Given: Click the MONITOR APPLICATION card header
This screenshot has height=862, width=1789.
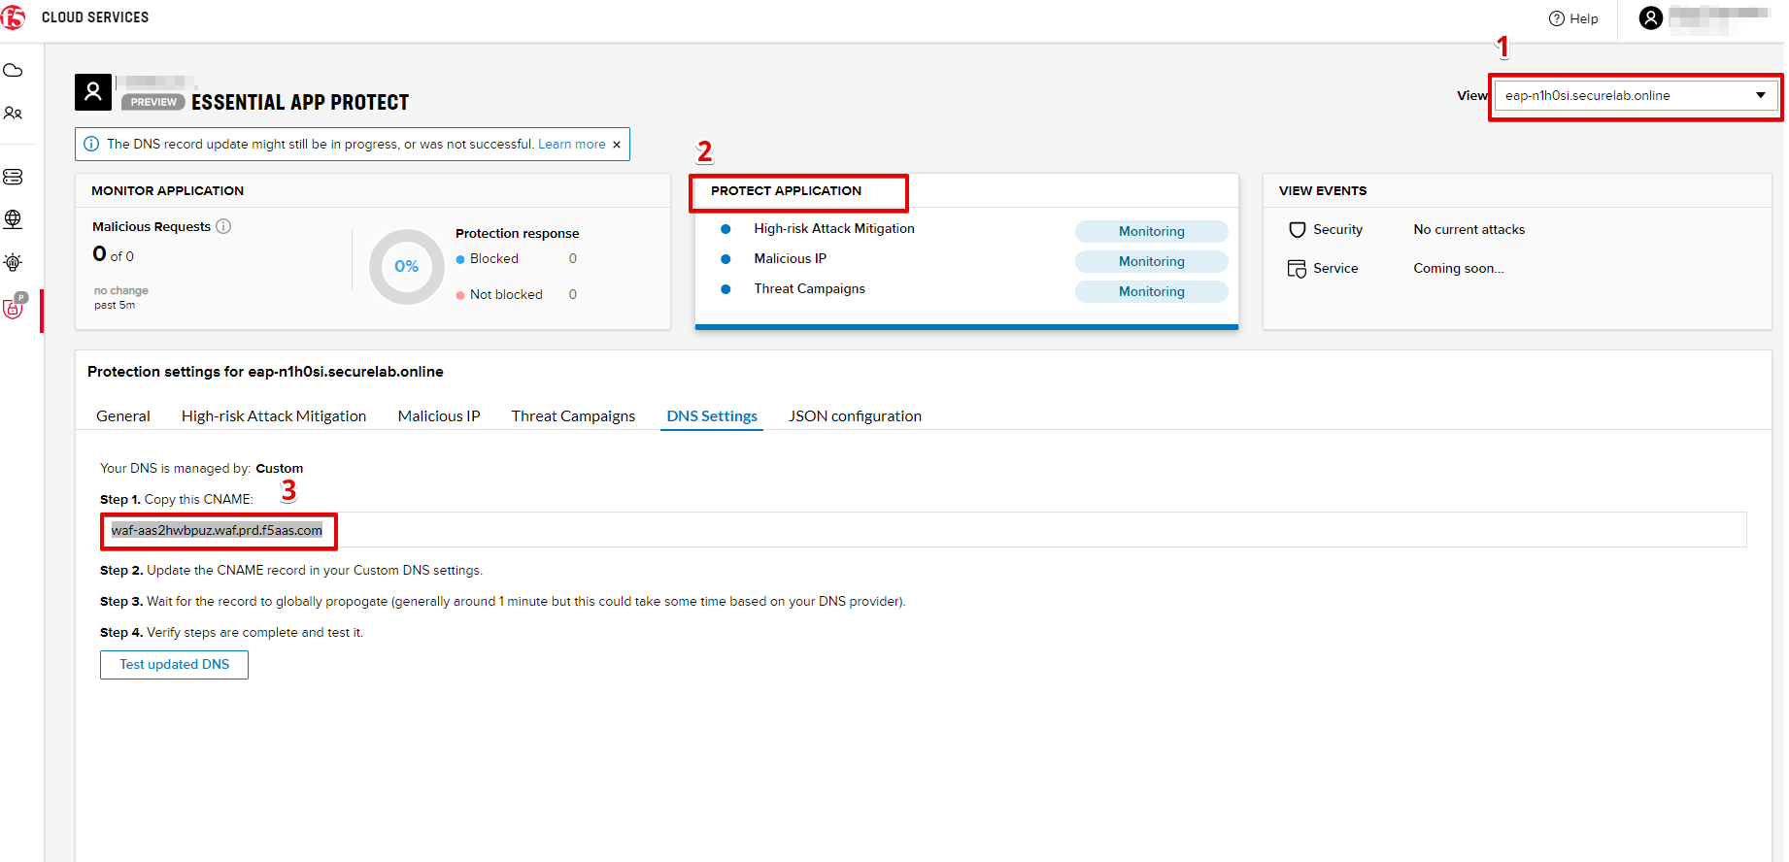Looking at the screenshot, I should [x=167, y=191].
